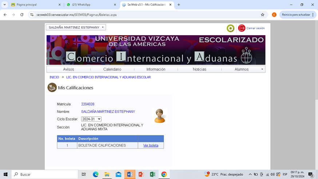This screenshot has width=318, height=179.
Task: Expand the Alumnos menu
Action: point(243,69)
